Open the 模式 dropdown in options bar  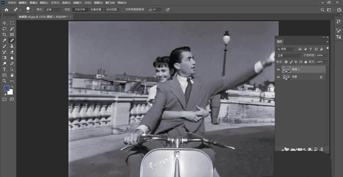coord(53,10)
